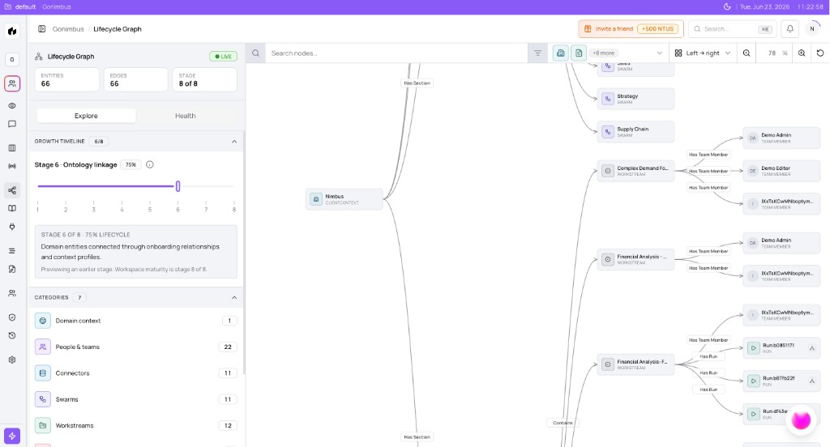The image size is (830, 447).
Task: Select the graph share-nodes icon in sidebar
Action: 12,190
